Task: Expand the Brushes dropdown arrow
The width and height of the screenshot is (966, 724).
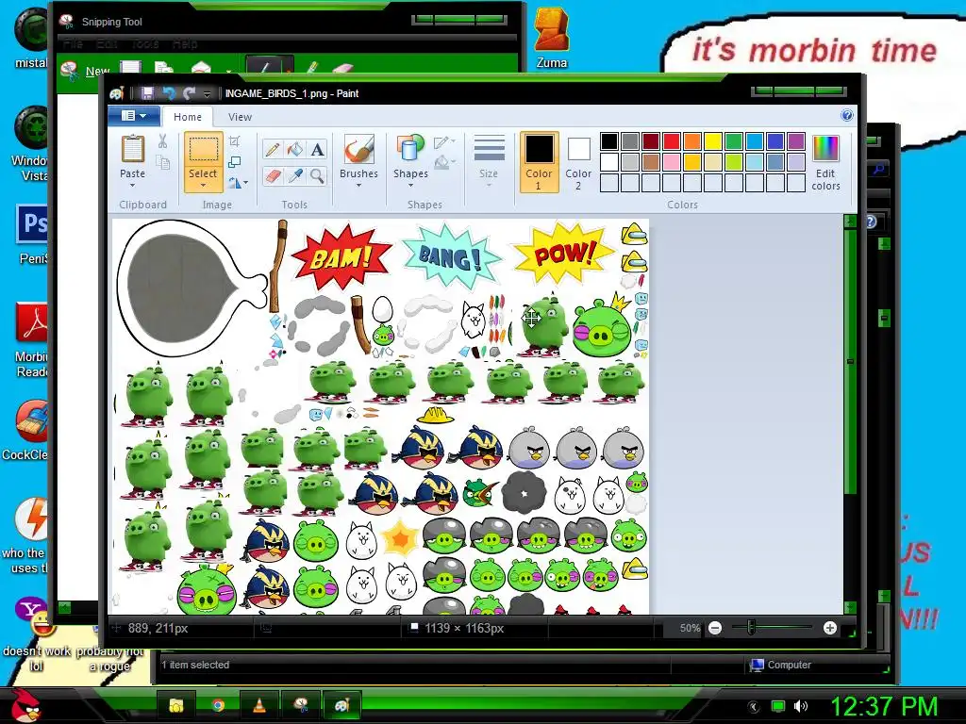Action: [358, 185]
